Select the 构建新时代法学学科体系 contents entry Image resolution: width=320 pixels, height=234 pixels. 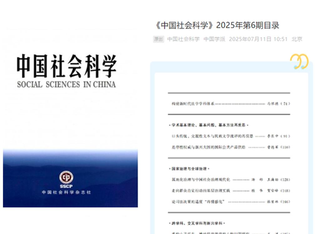tap(191, 104)
